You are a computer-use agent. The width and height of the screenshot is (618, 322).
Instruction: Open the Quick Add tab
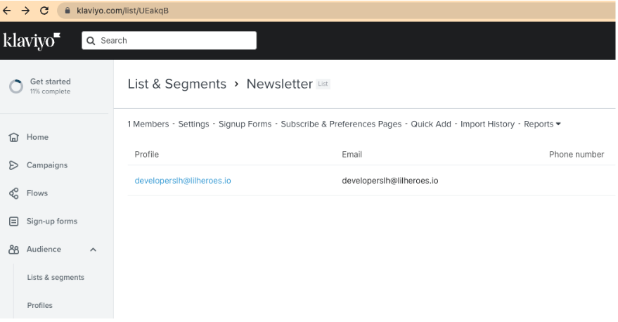[431, 124]
